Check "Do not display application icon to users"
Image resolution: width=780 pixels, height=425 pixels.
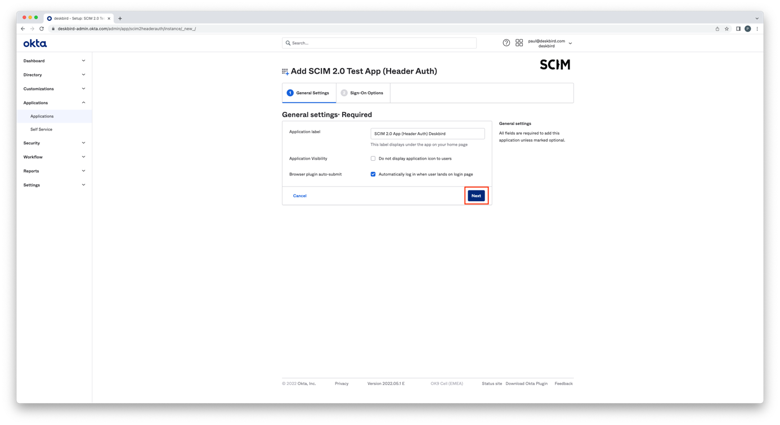[x=373, y=159]
